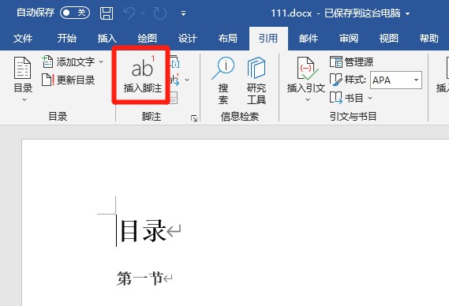The width and height of the screenshot is (449, 306).
Task: Open the 脚注 group dialog launcher
Action: point(194,118)
